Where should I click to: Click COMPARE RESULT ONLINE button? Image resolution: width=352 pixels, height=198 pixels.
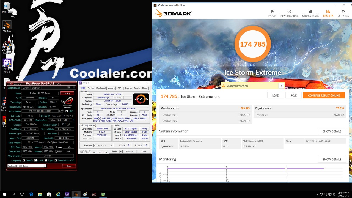324,95
